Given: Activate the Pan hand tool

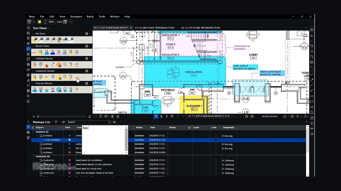Looking at the screenshot, I should (x=156, y=116).
